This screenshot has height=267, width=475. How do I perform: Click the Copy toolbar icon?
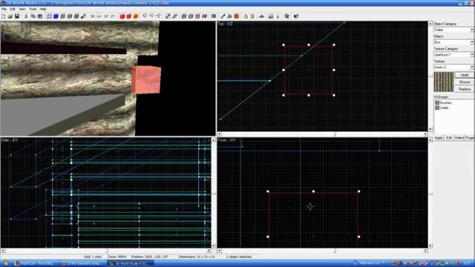tap(33, 16)
